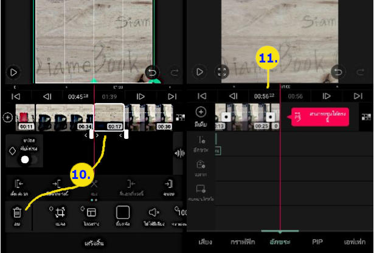Step forward one frame beside 01:39 duration
374x253 pixels.
click(140, 96)
